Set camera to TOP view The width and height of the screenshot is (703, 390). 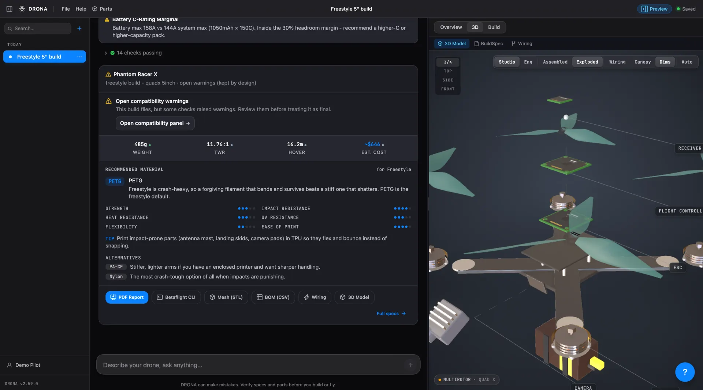(x=448, y=71)
